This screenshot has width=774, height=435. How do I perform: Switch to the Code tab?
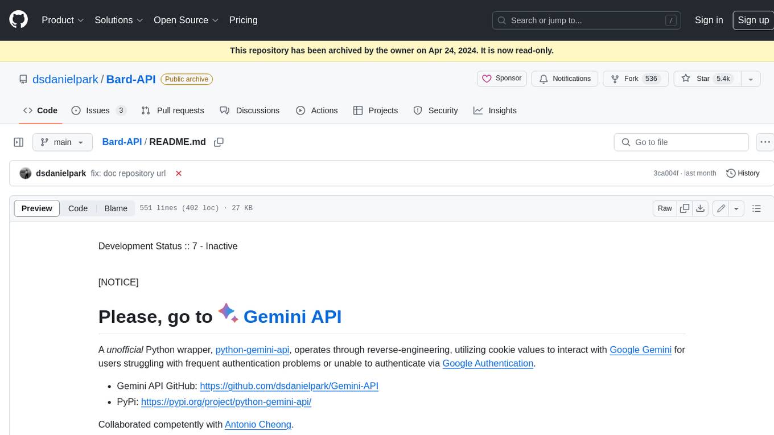tap(40, 110)
